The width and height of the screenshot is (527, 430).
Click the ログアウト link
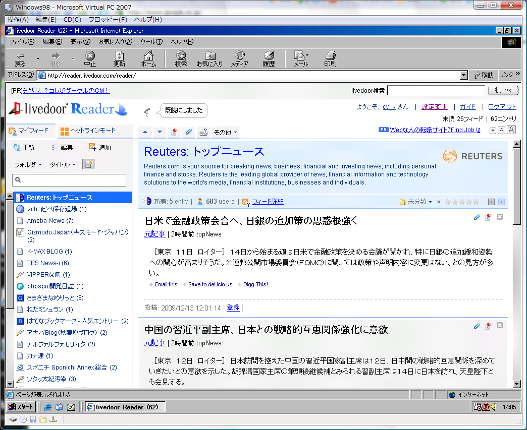coord(502,107)
